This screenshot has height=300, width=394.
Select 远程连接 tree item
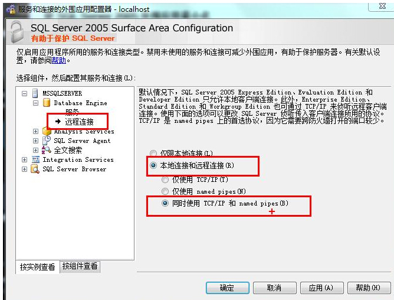79,122
